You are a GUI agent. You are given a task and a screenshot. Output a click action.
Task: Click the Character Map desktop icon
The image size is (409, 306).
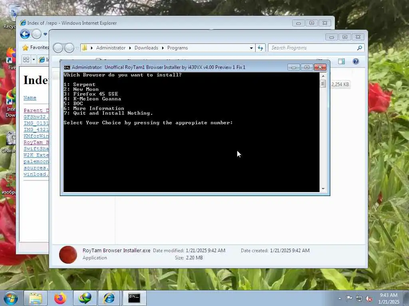tap(9, 143)
